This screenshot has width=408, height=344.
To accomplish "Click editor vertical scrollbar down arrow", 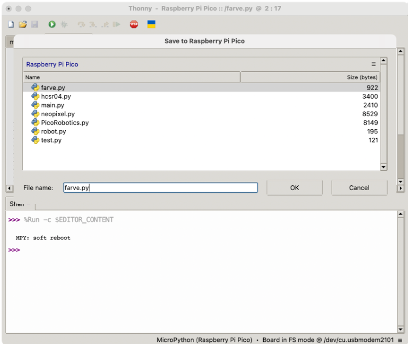I will [x=400, y=181].
